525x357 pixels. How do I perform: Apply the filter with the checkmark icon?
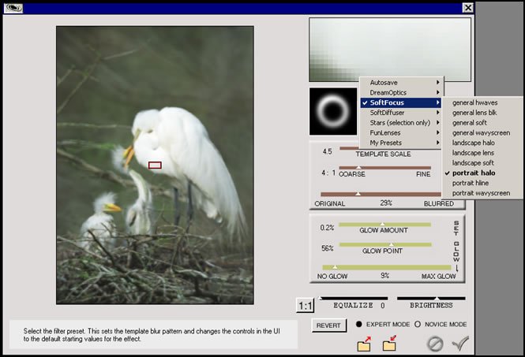460,344
